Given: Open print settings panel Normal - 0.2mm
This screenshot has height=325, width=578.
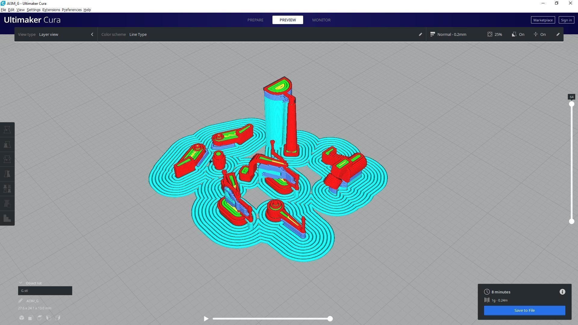Looking at the screenshot, I should click(x=452, y=34).
